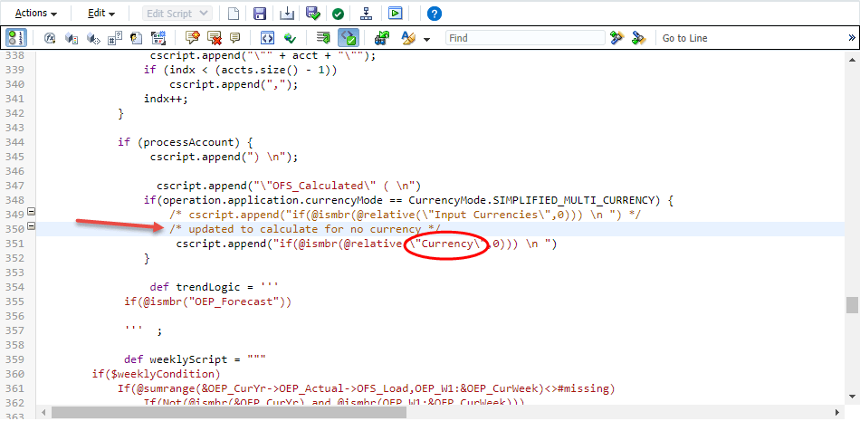
Task: Click in the Find text field
Action: 525,38
